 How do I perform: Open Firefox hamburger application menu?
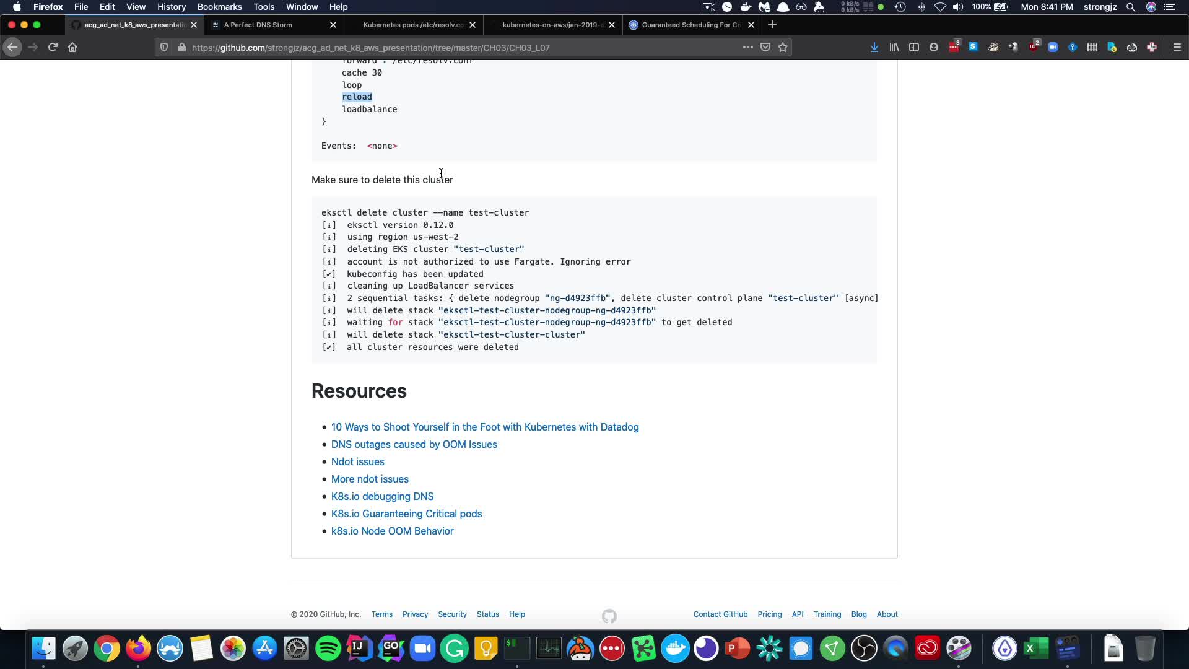click(x=1177, y=47)
